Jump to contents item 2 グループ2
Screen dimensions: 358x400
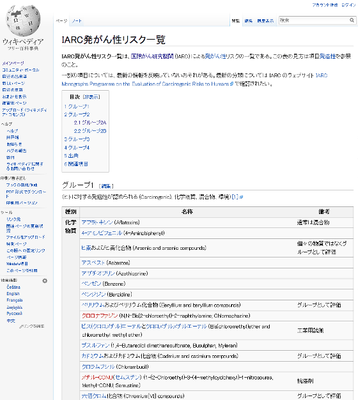click(x=77, y=114)
